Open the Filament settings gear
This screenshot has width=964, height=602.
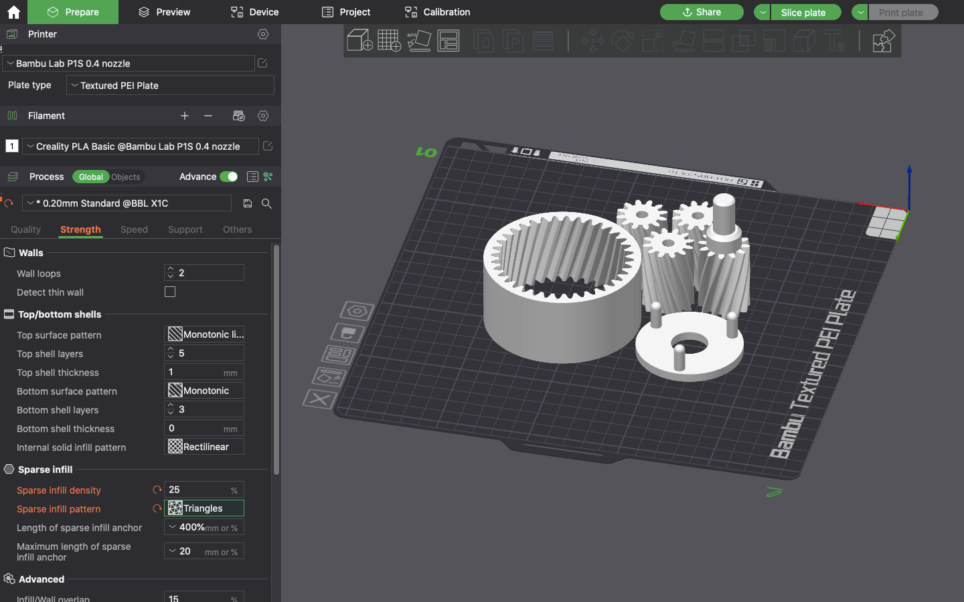[263, 116]
